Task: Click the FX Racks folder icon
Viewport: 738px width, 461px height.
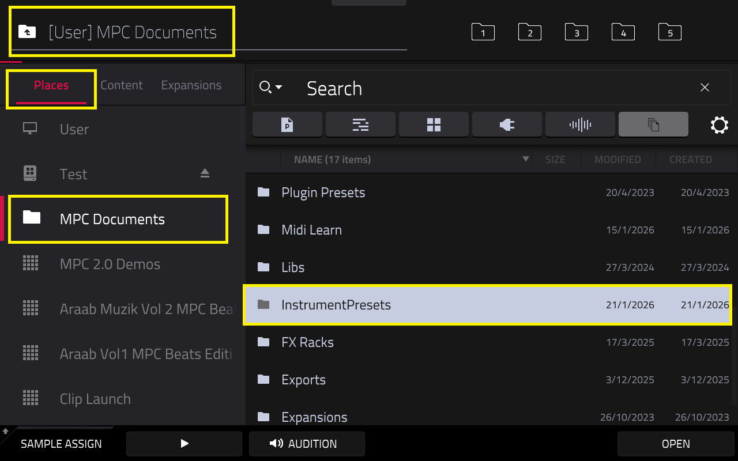Action: [263, 341]
